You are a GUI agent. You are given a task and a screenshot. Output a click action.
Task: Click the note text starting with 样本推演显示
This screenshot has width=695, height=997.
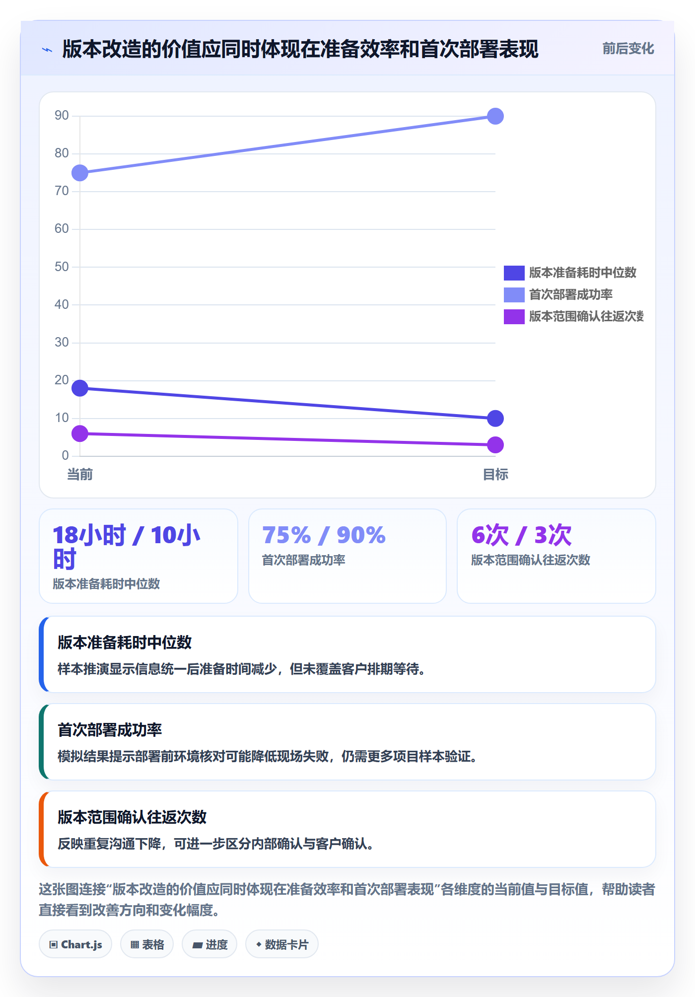[x=242, y=669]
